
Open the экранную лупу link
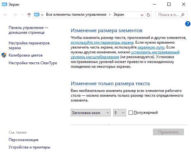pos(151,47)
